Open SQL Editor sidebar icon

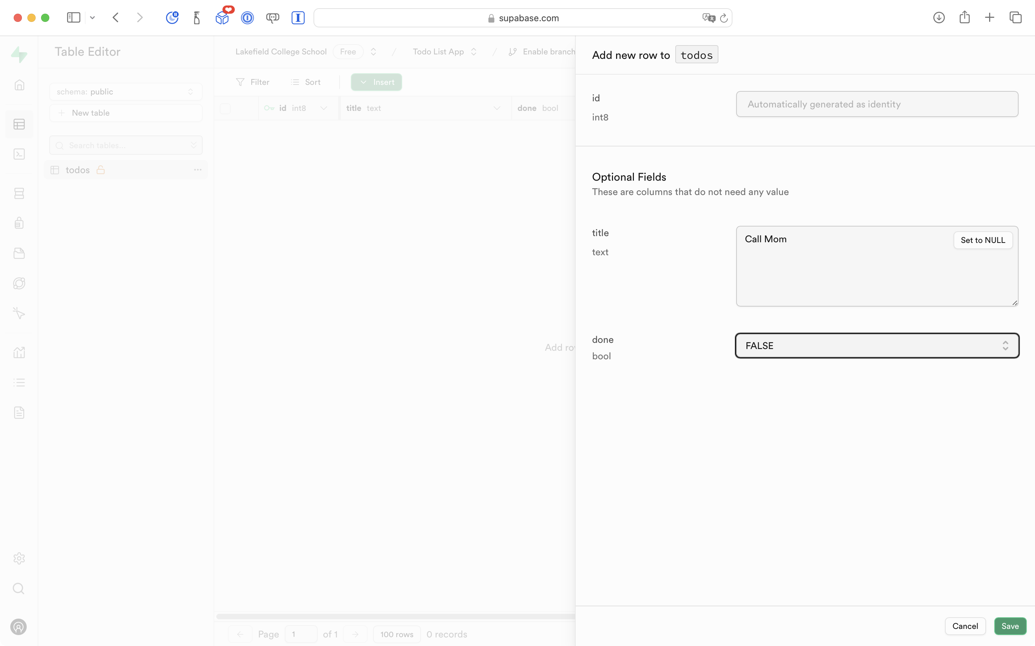point(19,154)
